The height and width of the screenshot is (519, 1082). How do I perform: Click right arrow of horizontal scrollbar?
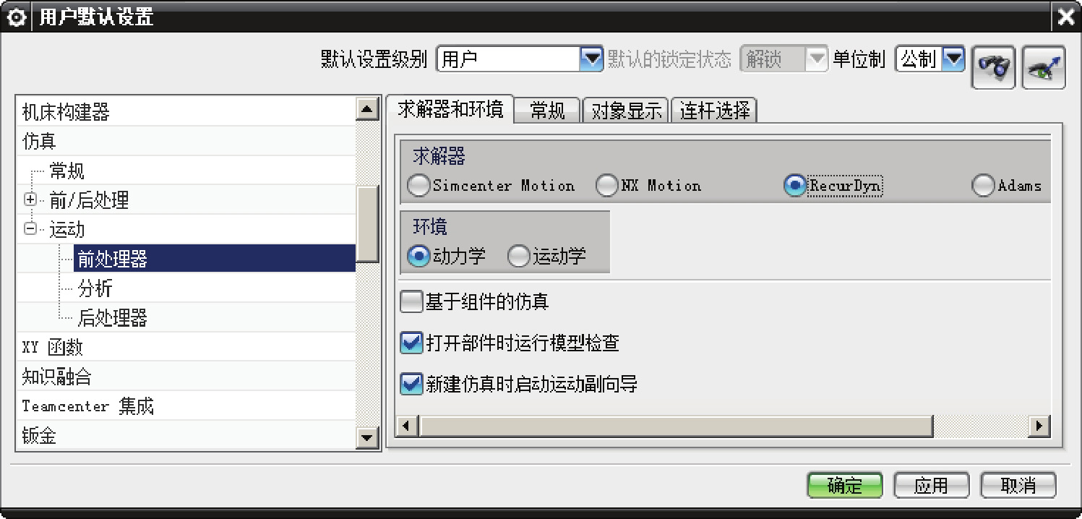1039,426
